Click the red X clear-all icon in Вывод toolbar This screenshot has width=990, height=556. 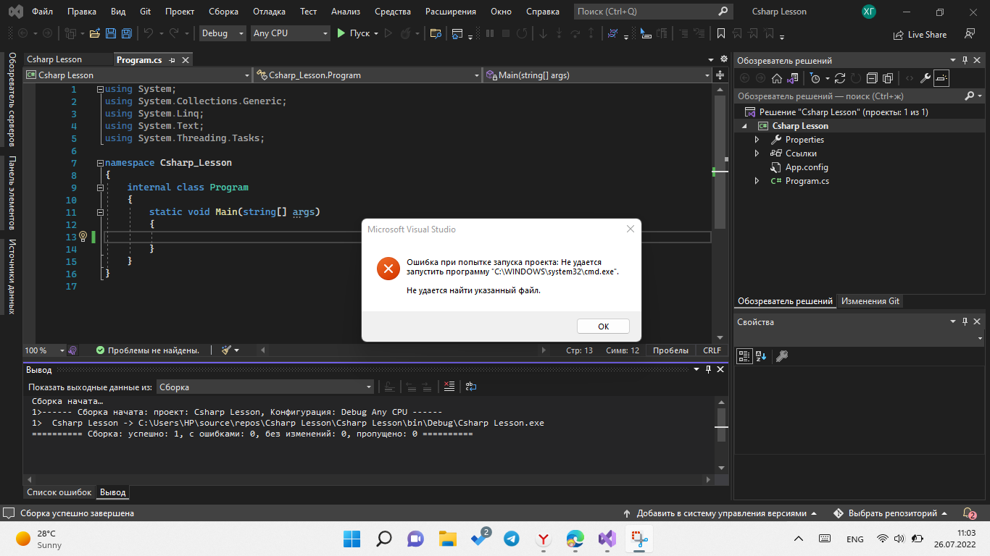[449, 387]
